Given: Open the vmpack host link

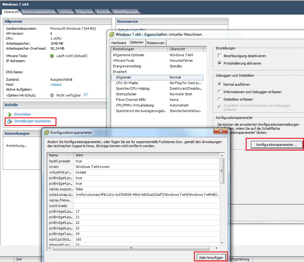Looking at the screenshot, I should [56, 84].
